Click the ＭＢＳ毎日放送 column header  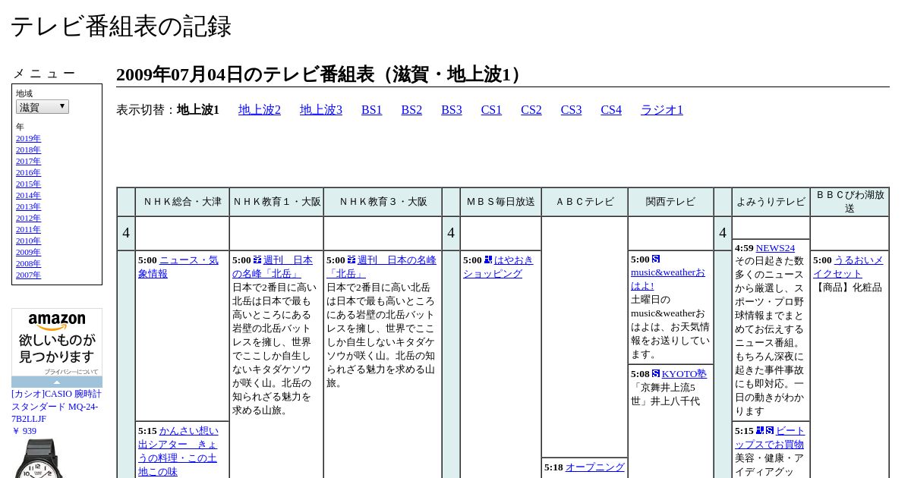[501, 202]
